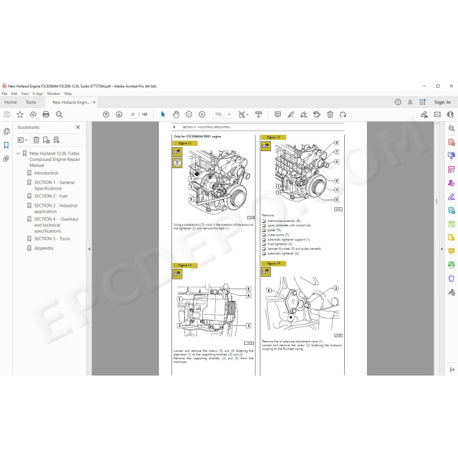Select the Highlight text pen tool

tap(291, 114)
